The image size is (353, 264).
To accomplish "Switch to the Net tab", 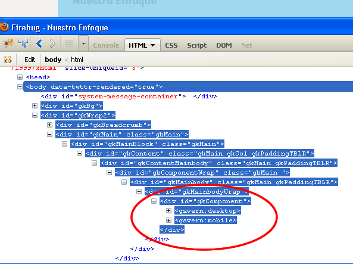I will [246, 45].
